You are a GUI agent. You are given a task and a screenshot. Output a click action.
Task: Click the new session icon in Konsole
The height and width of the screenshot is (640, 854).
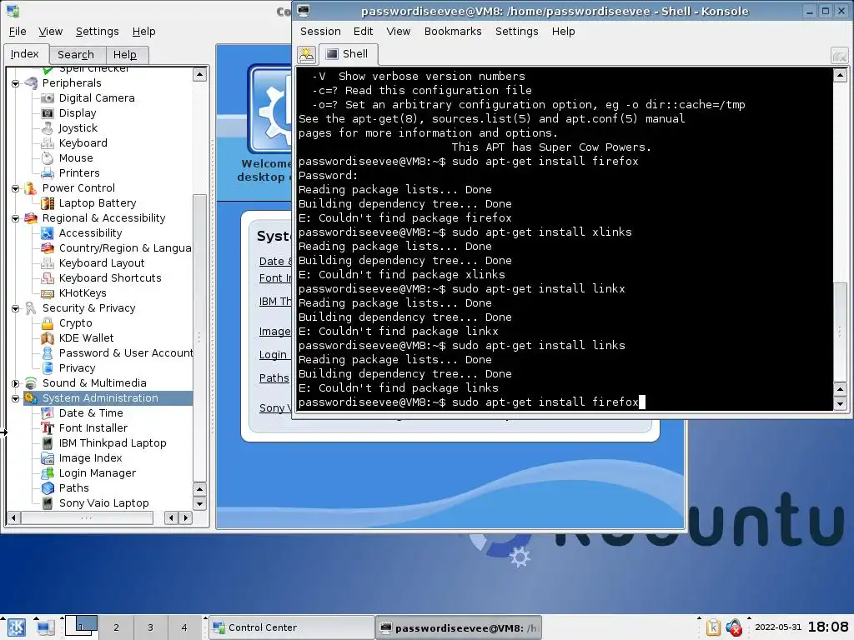306,54
